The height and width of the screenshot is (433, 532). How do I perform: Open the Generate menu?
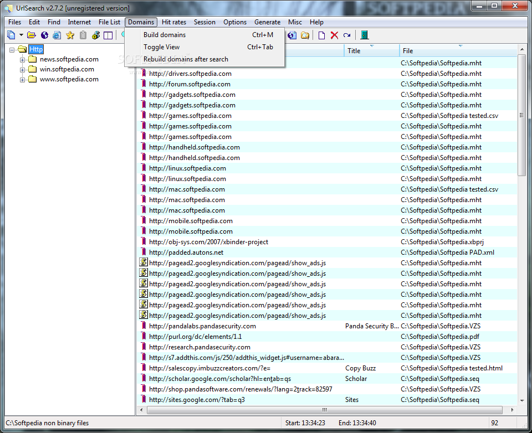pos(267,22)
